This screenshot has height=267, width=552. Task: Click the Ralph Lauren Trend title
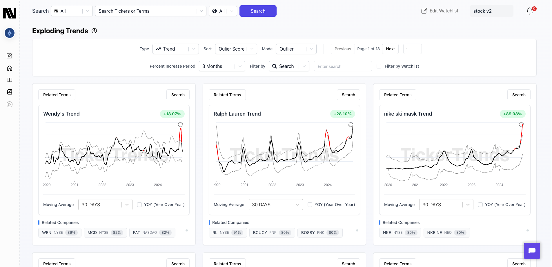coord(237,114)
